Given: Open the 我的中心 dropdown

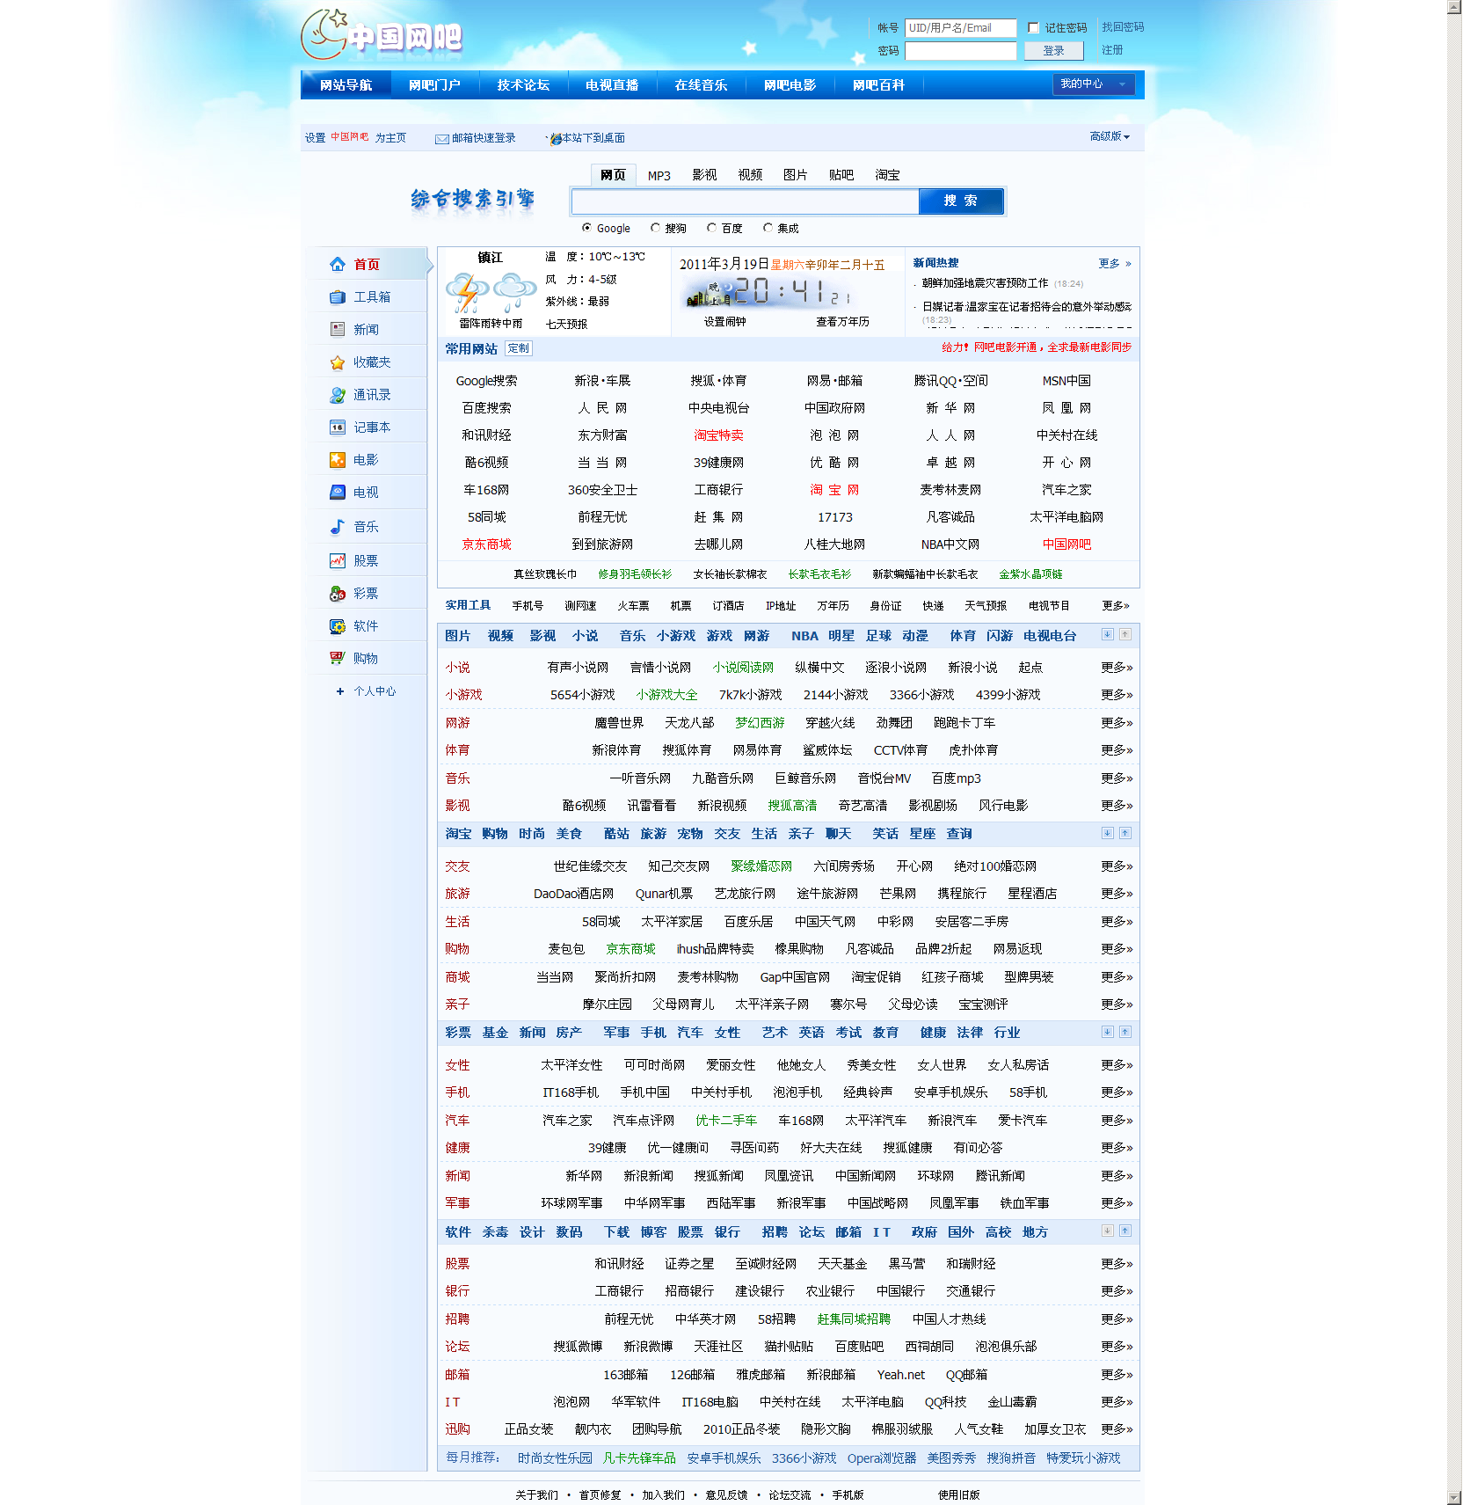Looking at the screenshot, I should click(x=1094, y=84).
